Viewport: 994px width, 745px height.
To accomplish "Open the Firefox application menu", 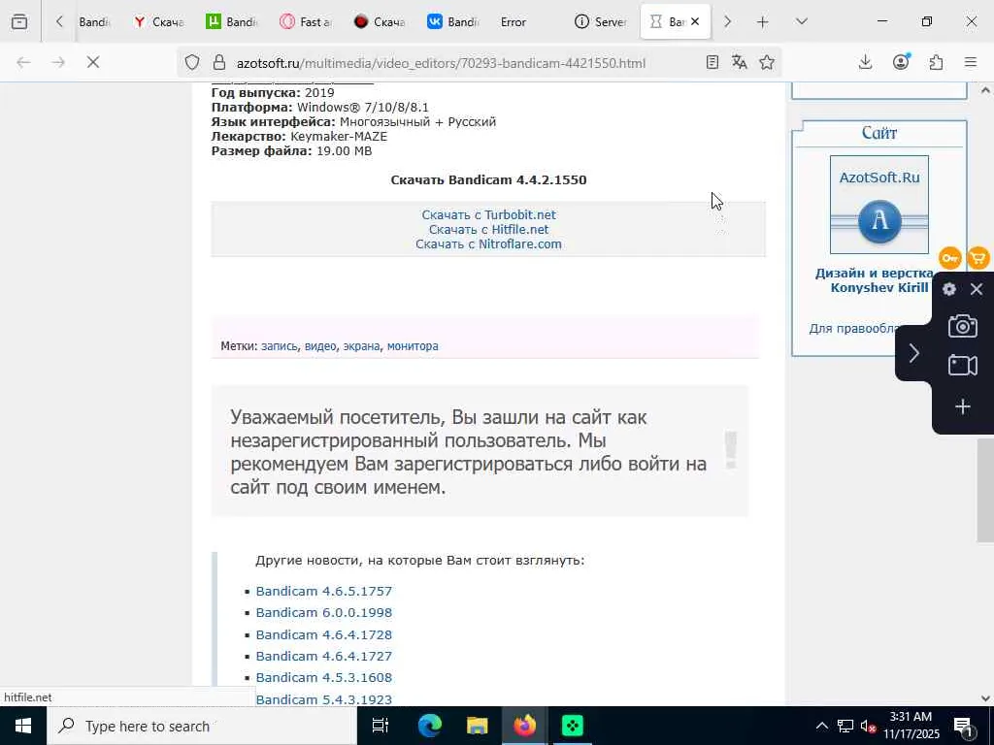I will coord(971,62).
